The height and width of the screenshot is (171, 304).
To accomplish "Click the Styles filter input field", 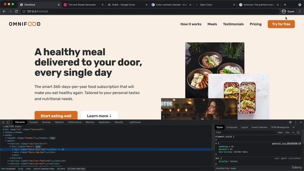I will click(x=245, y=133).
